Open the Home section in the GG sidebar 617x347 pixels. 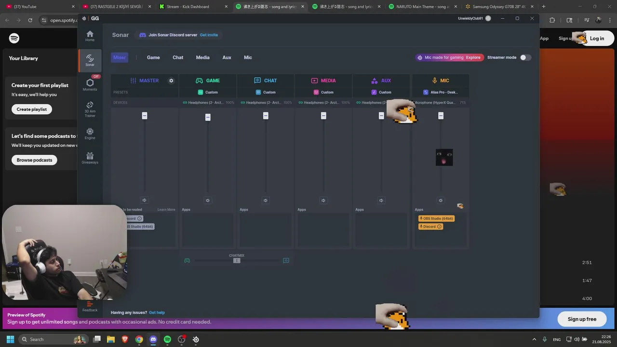[90, 36]
